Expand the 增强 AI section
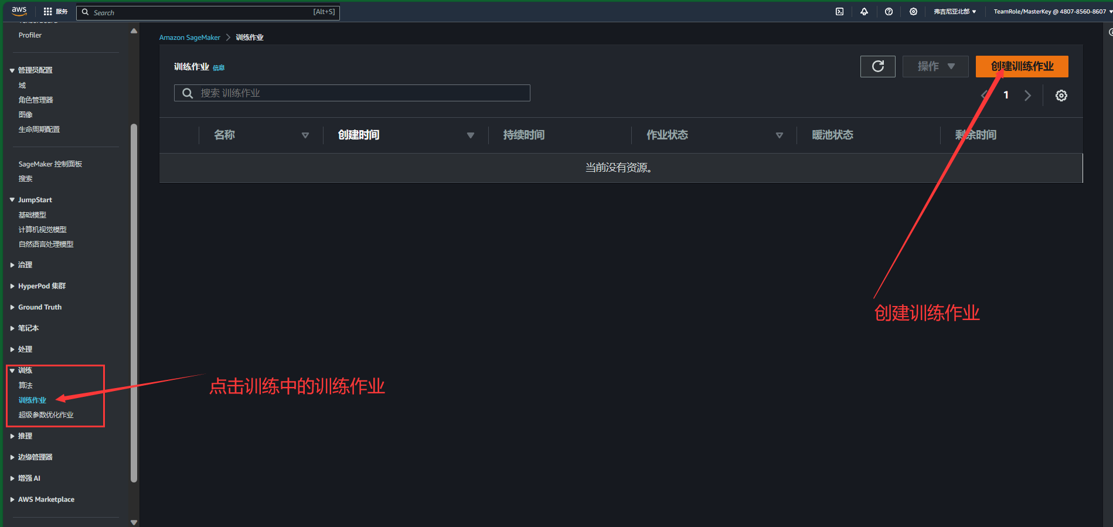Screen dimensions: 1113x527 pyautogui.click(x=12, y=478)
